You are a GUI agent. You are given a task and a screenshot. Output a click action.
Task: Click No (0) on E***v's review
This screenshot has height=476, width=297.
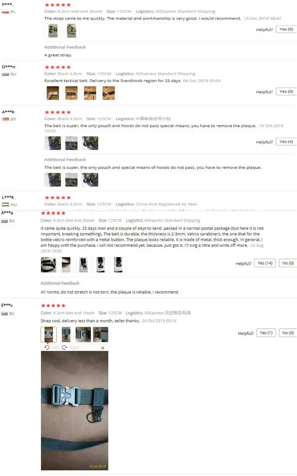pos(288,333)
